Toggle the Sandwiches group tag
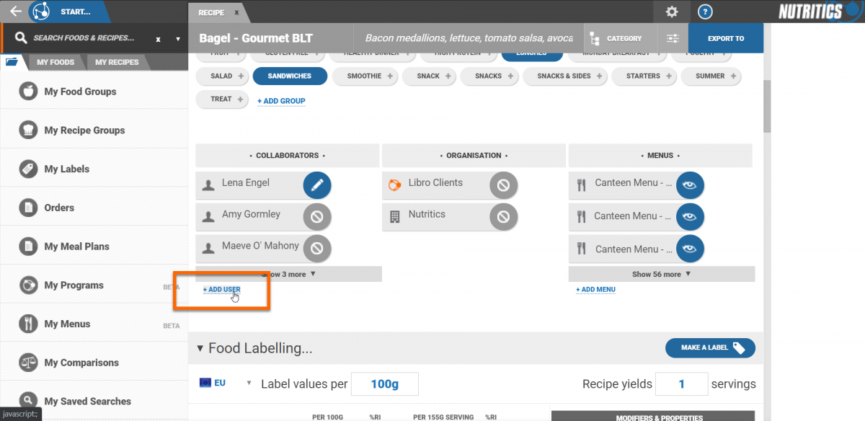Screen dimensions: 865x421 click(x=290, y=76)
